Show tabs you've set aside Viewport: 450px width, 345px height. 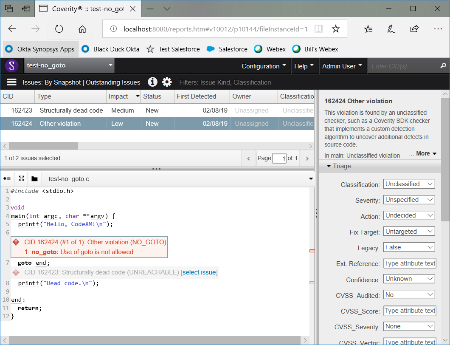coord(9,8)
